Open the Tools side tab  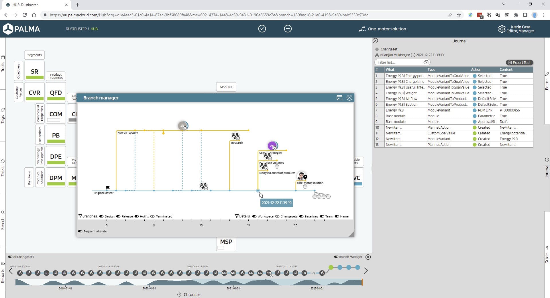(3, 64)
